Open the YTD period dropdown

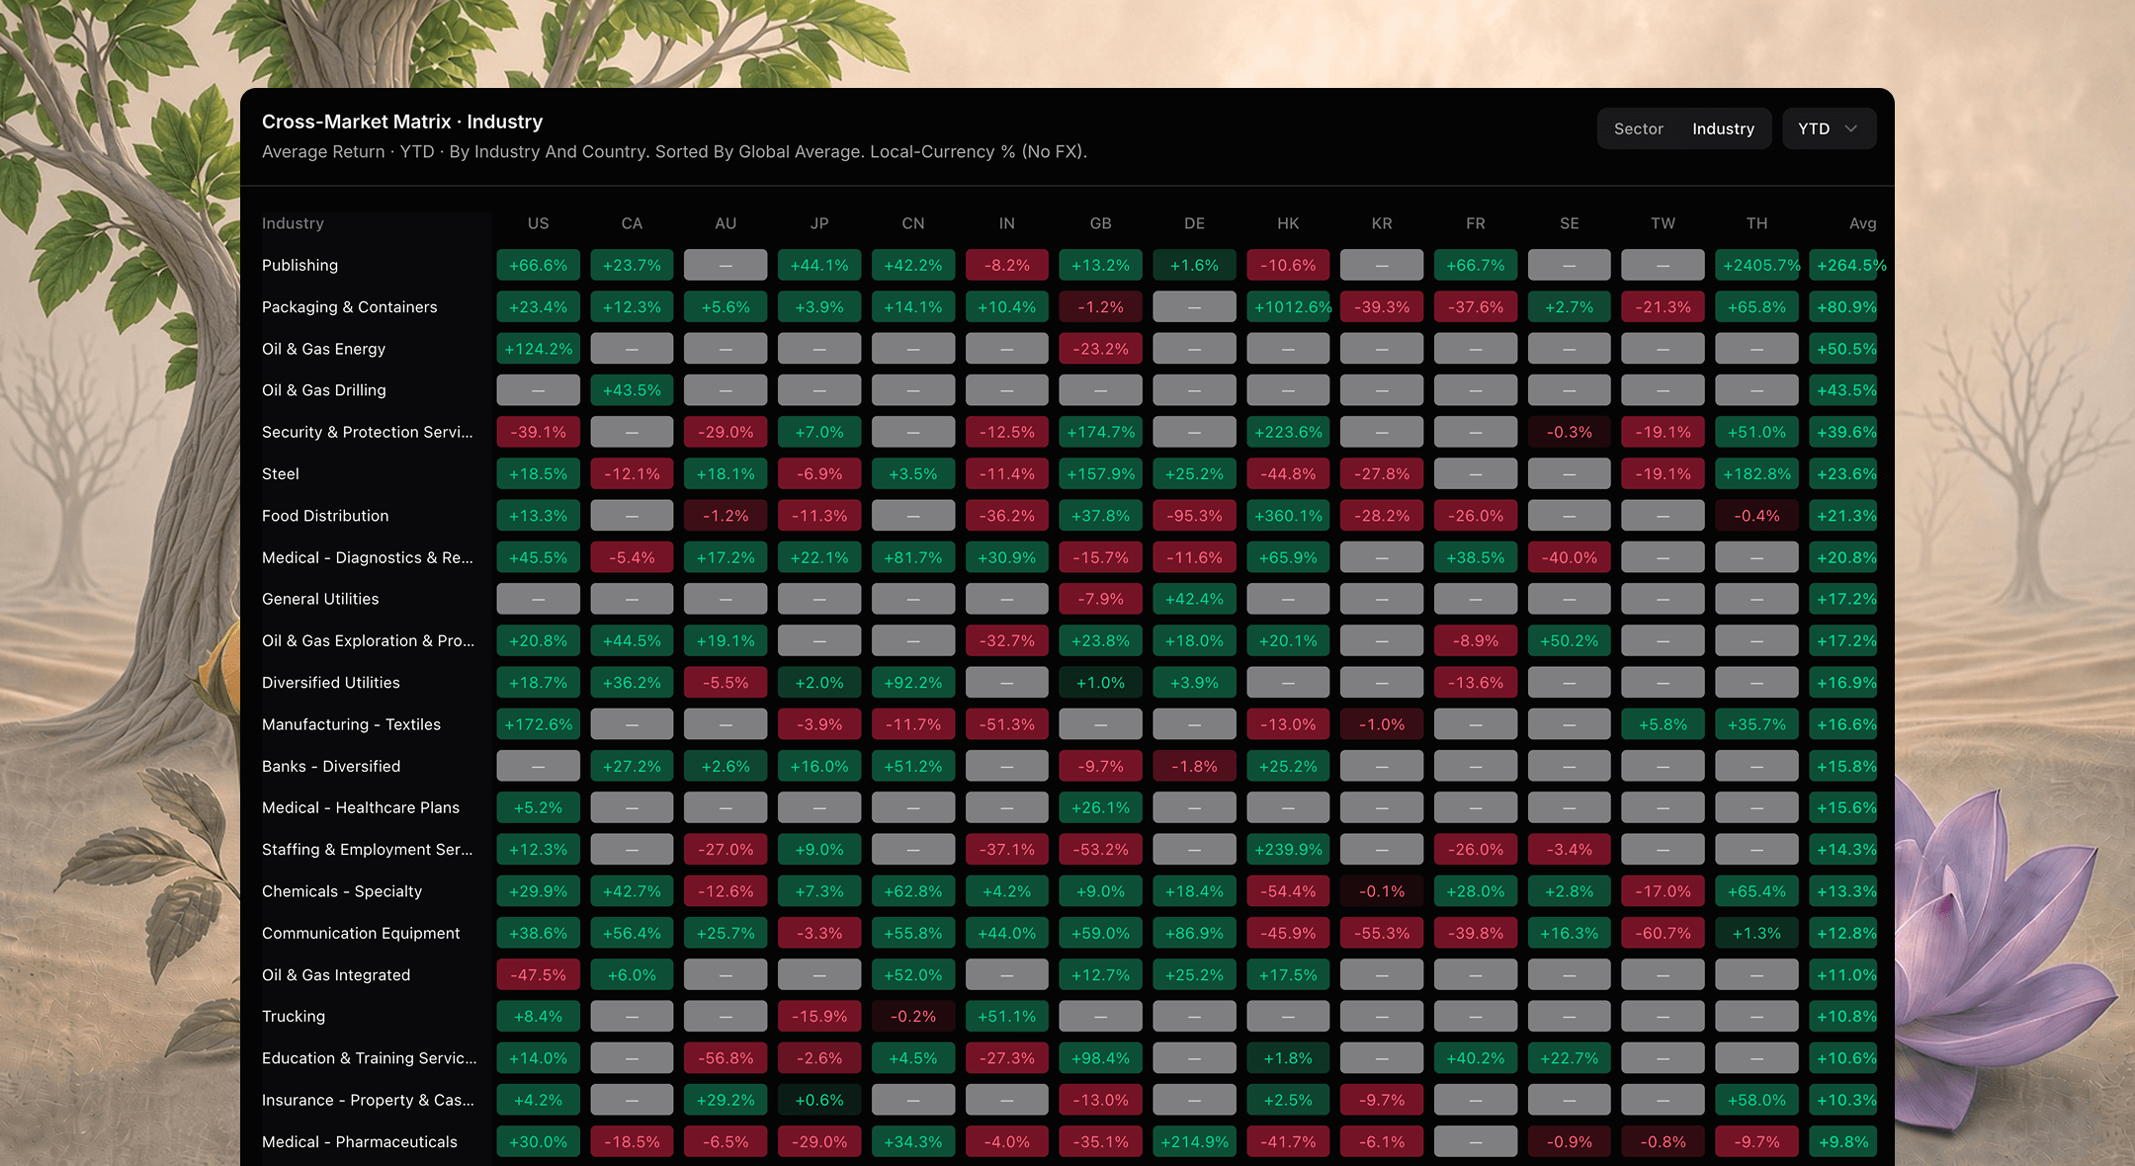pyautogui.click(x=1829, y=128)
